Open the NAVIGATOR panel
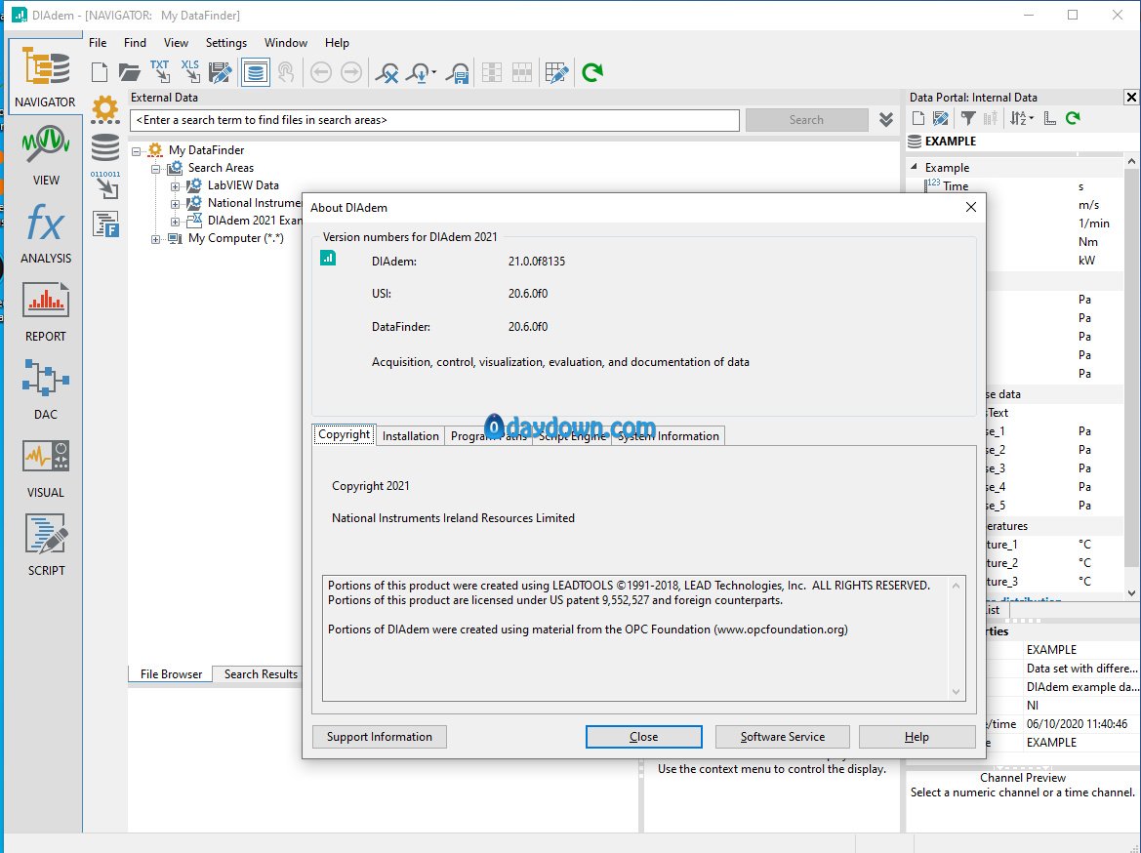This screenshot has height=853, width=1141. coord(45,76)
